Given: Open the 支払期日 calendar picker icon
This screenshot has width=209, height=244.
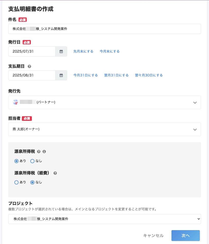Looking at the screenshot, I should click(x=61, y=75).
